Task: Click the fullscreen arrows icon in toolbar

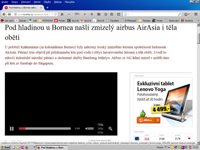Action: (92, 14)
